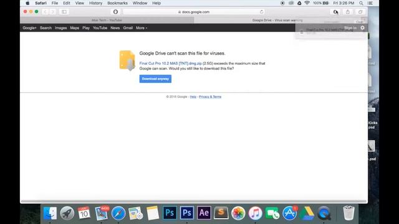Open the Final Cut Pro dmg.zip file link
Screen dimensions: 399x224
tap(170, 63)
